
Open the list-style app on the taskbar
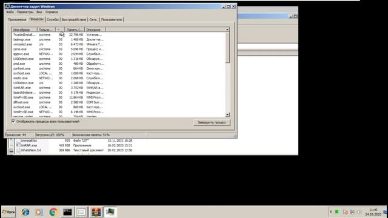pos(81,212)
